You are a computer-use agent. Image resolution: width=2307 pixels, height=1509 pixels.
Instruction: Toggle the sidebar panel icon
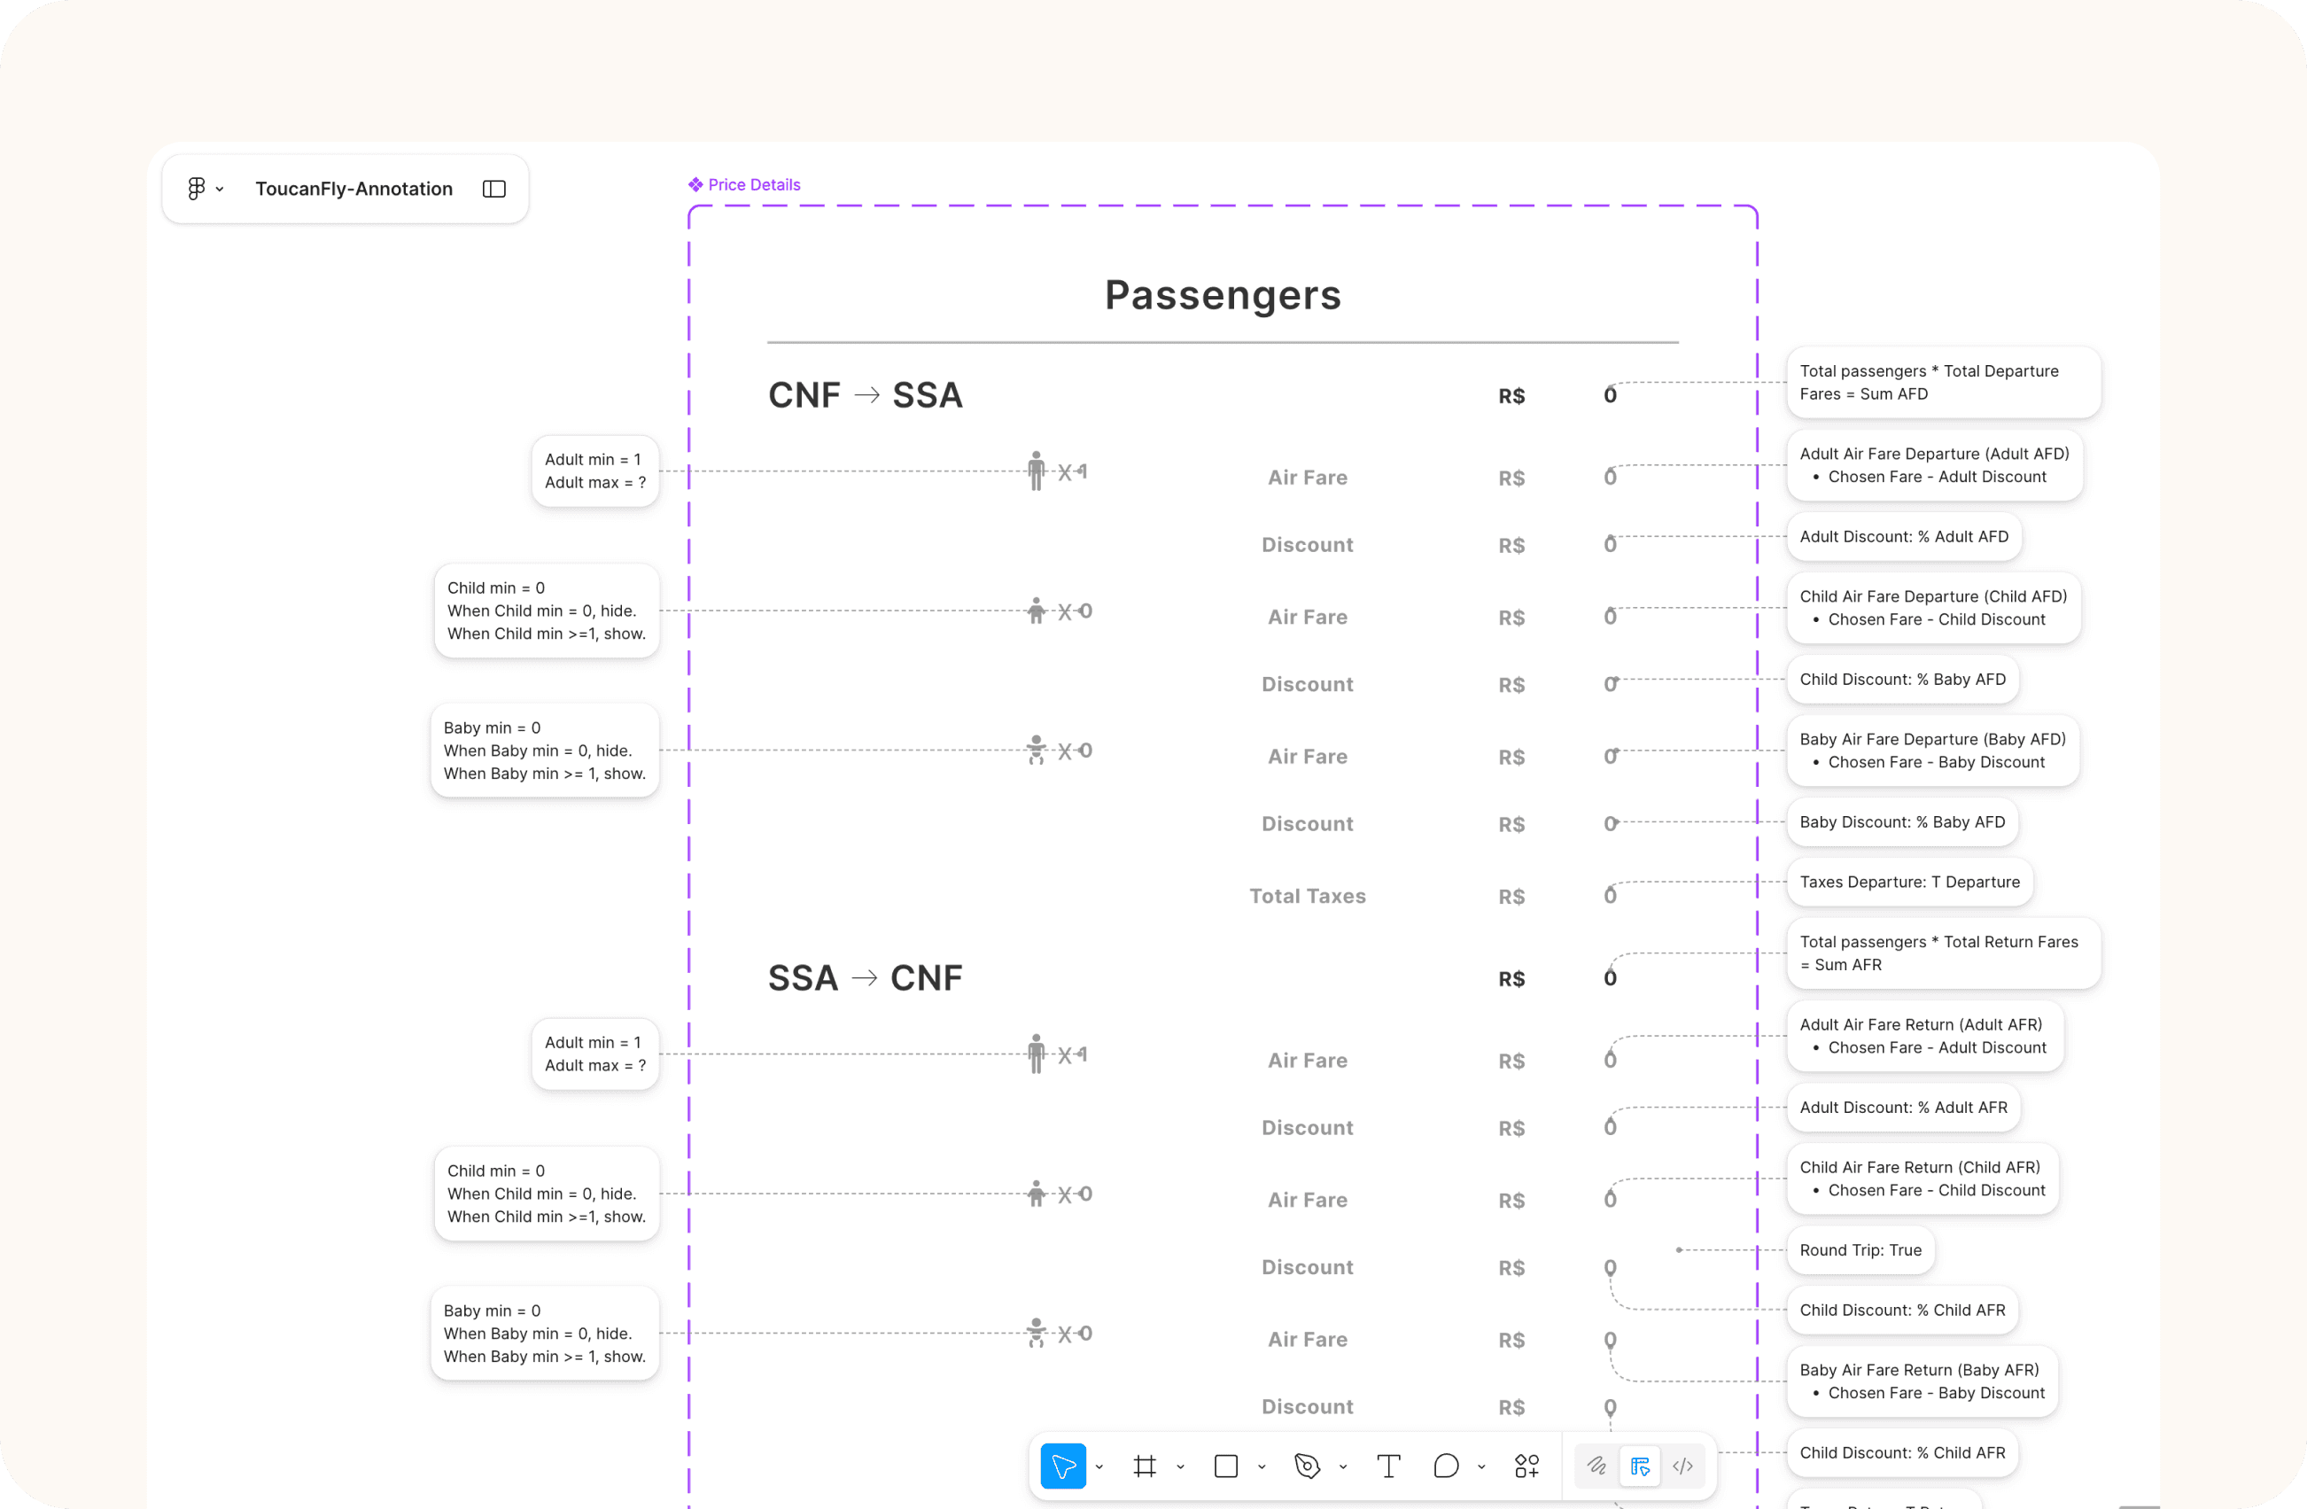pyautogui.click(x=494, y=189)
